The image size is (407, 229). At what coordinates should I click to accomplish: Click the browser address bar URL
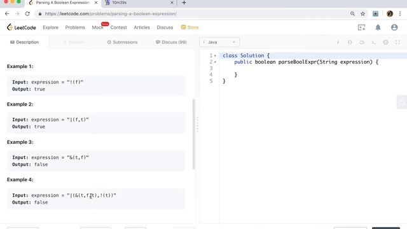point(111,14)
